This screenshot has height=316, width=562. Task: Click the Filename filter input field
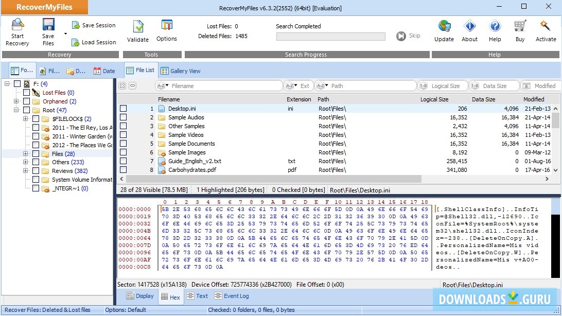225,86
